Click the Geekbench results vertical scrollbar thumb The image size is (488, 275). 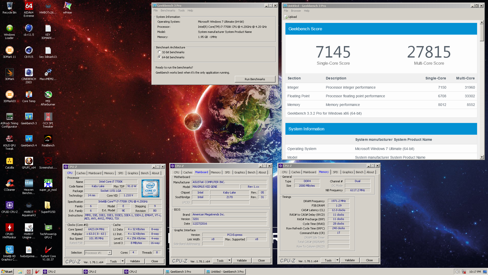(x=482, y=33)
